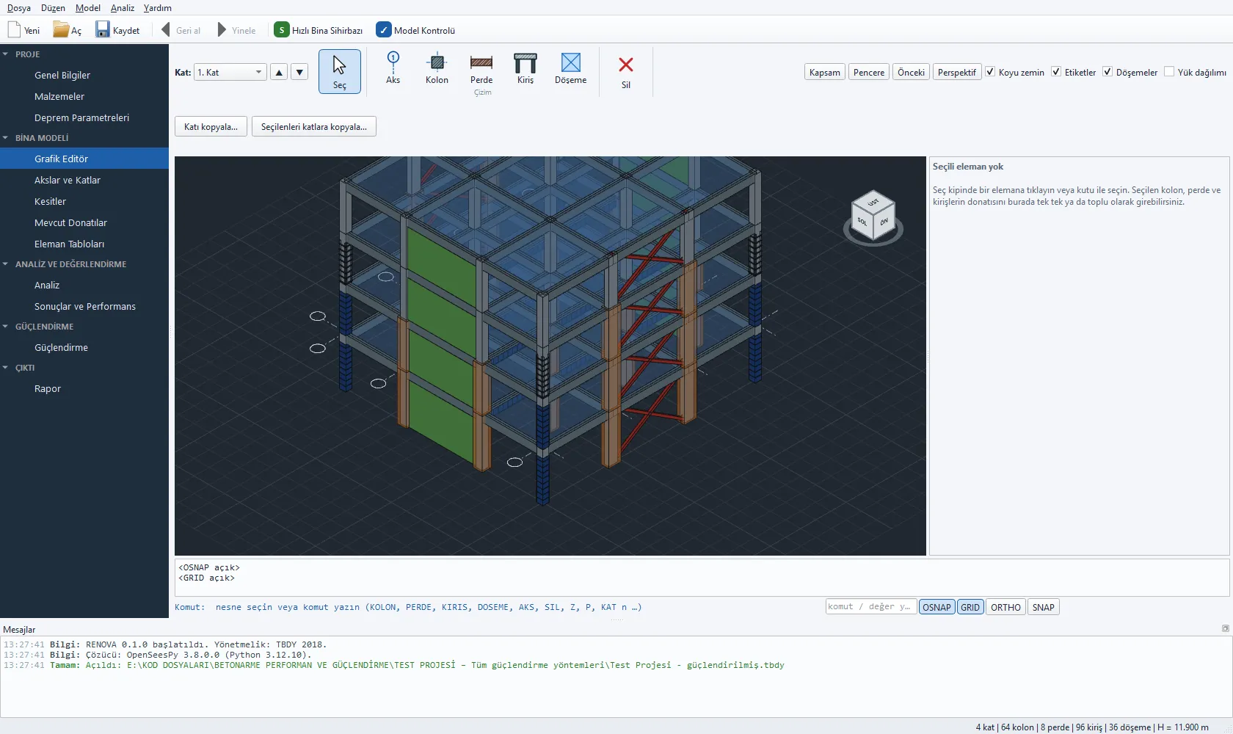Open the Analiz menu

123,7
